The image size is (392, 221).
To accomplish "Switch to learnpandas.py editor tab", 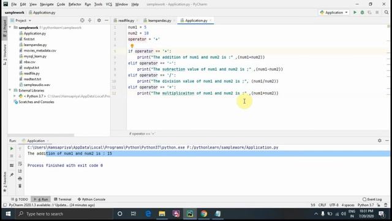I will [x=159, y=20].
